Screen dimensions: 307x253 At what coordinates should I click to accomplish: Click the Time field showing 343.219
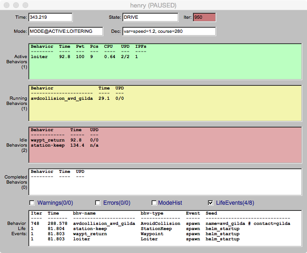(50, 17)
